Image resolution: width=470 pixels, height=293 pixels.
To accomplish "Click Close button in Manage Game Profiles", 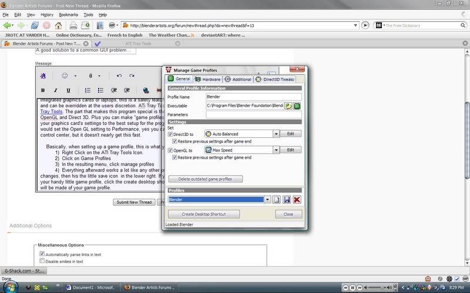I will [x=288, y=214].
